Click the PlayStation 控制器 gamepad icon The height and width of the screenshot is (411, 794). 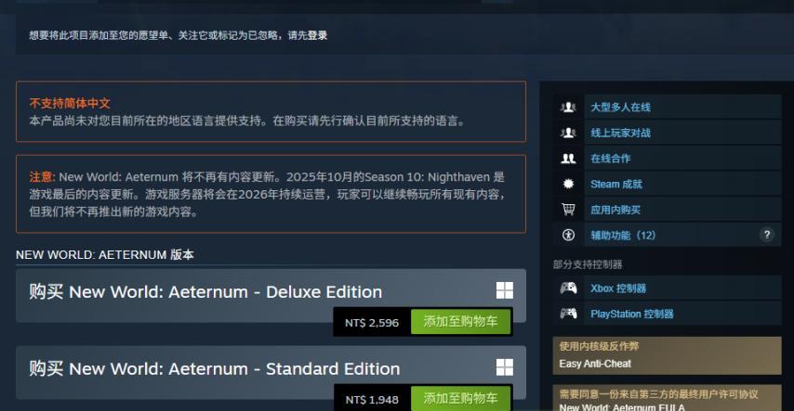point(568,314)
